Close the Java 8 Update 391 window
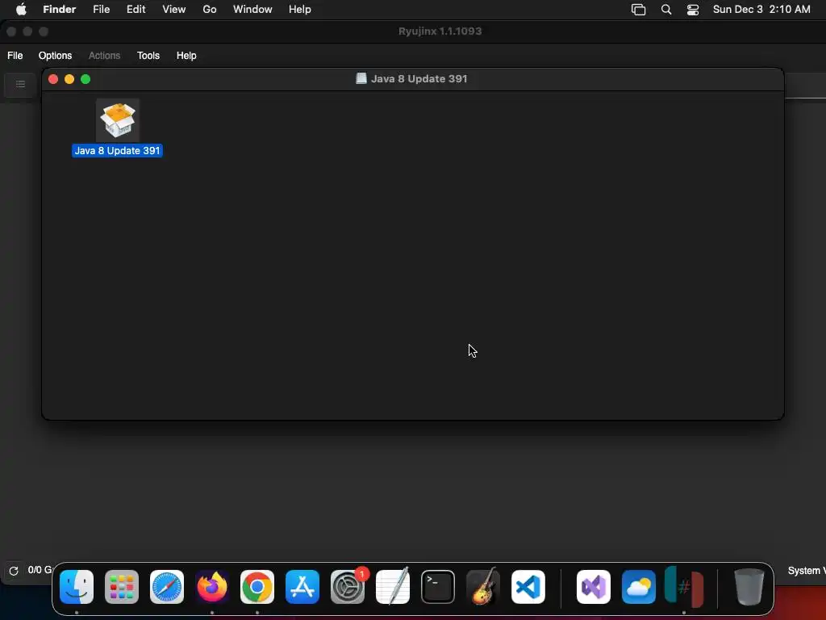Viewport: 826px width, 620px height. [x=53, y=79]
